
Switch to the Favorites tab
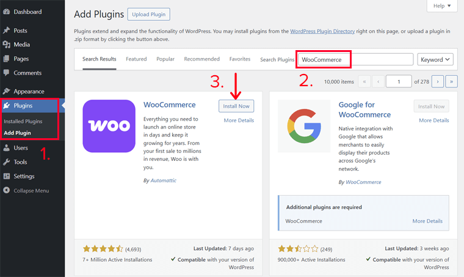coord(240,59)
